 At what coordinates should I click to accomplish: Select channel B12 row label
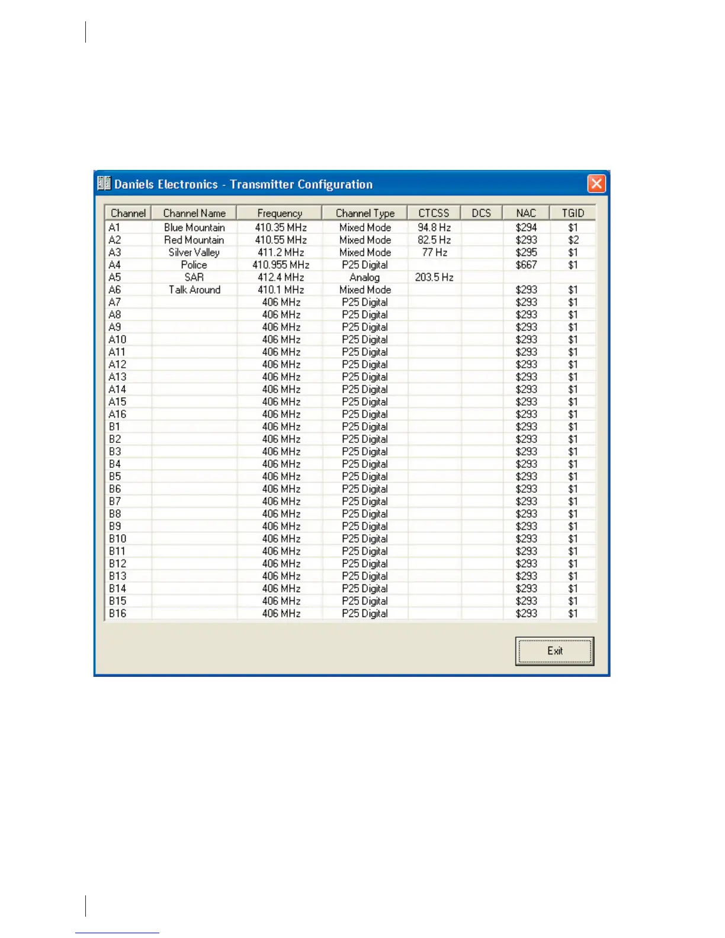(x=117, y=563)
